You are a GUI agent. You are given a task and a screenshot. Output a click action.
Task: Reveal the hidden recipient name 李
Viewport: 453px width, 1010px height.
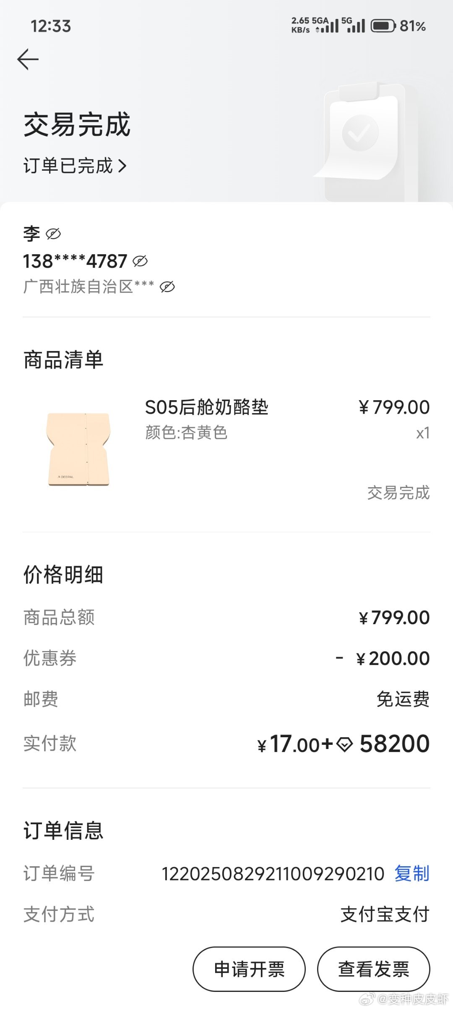point(53,234)
